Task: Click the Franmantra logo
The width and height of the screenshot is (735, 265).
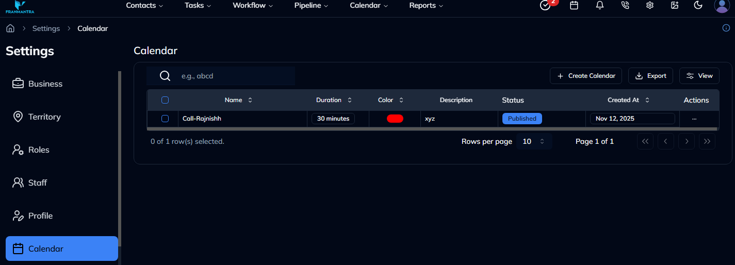Action: click(x=20, y=6)
